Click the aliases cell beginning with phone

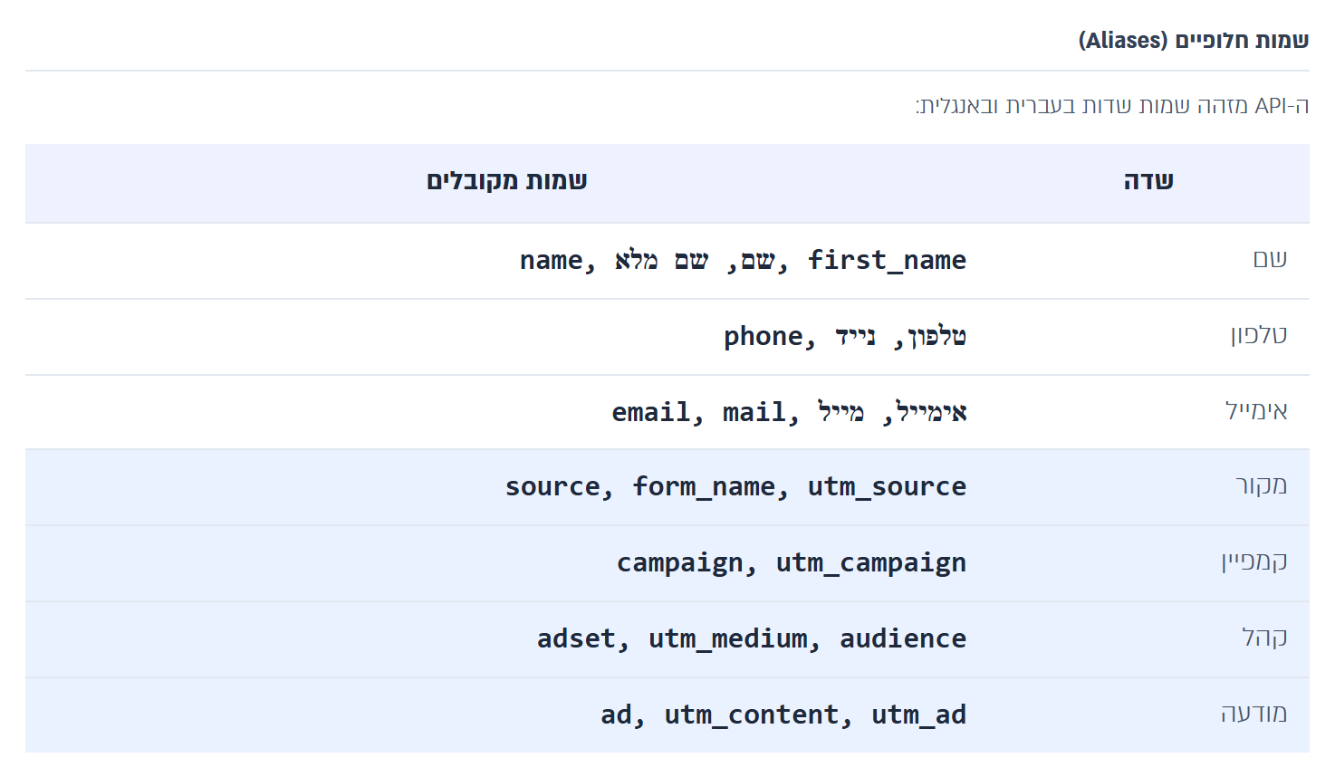tap(507, 336)
